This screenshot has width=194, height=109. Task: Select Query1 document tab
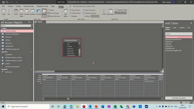pos(40,22)
